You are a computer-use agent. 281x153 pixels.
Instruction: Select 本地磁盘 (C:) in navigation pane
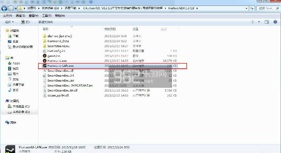point(21,106)
